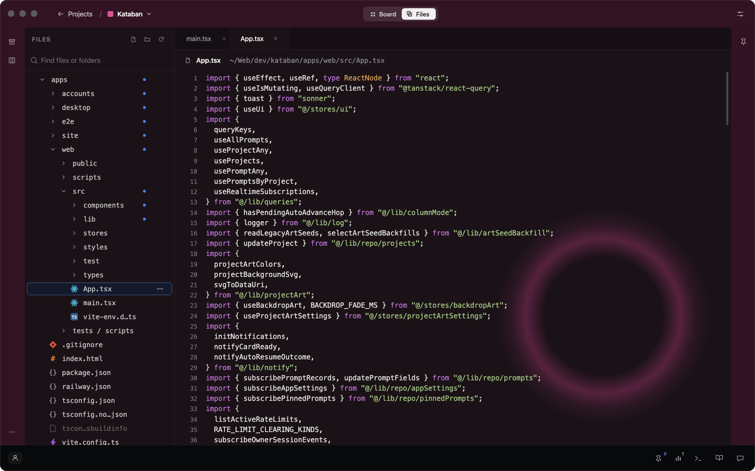Image resolution: width=755 pixels, height=471 pixels.
Task: Open the archive icon in left sidebar
Action: (x=12, y=42)
